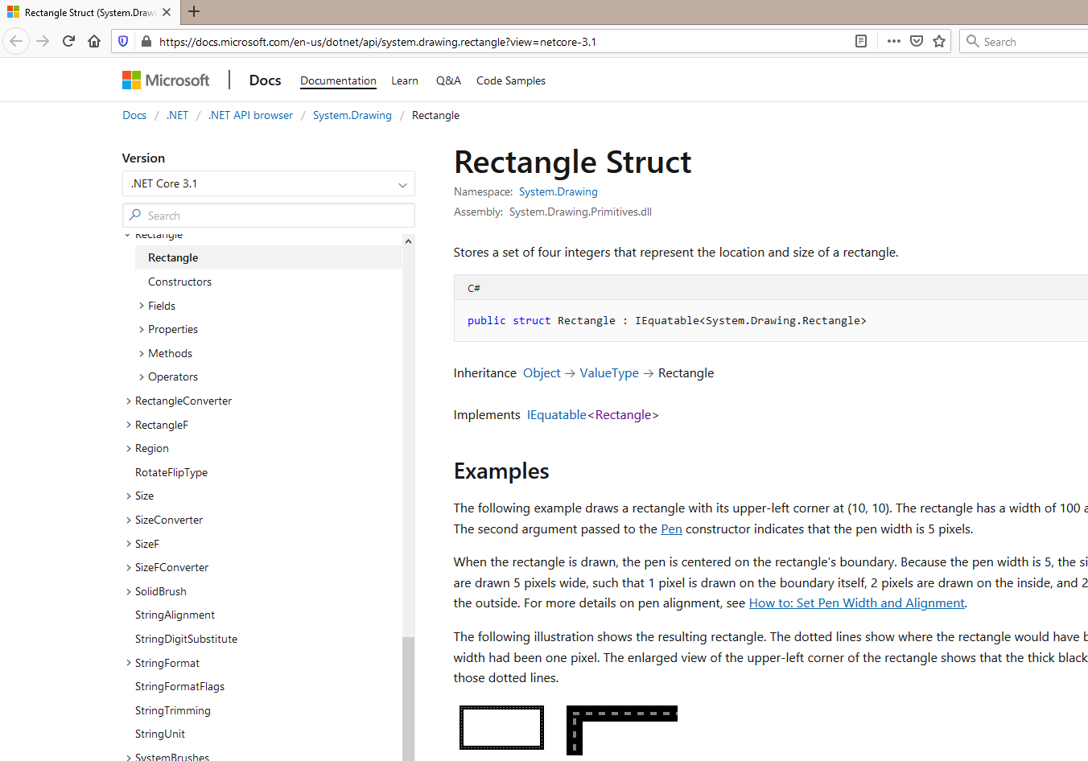Image resolution: width=1088 pixels, height=761 pixels.
Task: Select StringFormatFlags in the sidebar
Action: tap(179, 686)
